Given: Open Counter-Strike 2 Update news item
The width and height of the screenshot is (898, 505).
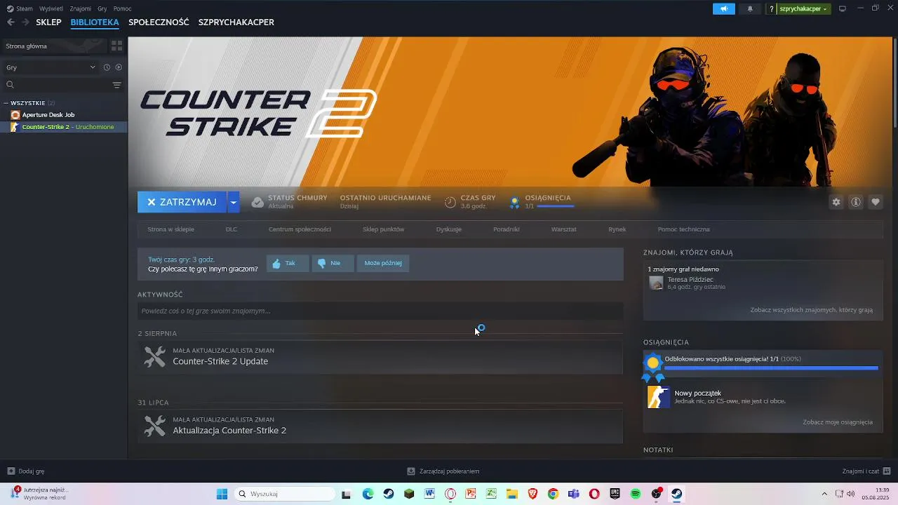Looking at the screenshot, I should pos(380,357).
